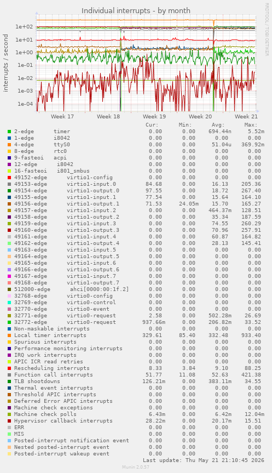
Task: Click the ahci[0000:00:1f.2] legend entry
Action: 100,289
